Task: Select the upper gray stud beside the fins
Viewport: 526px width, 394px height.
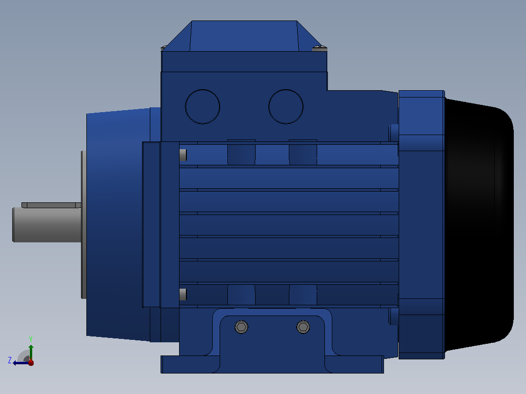Action: tap(183, 155)
